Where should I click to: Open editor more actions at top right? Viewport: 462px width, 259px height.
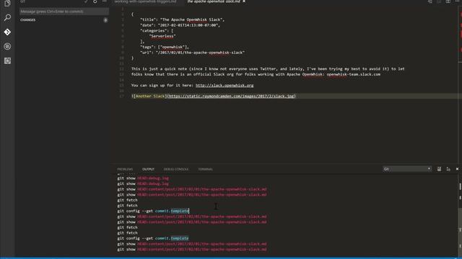pyautogui.click(x=457, y=1)
